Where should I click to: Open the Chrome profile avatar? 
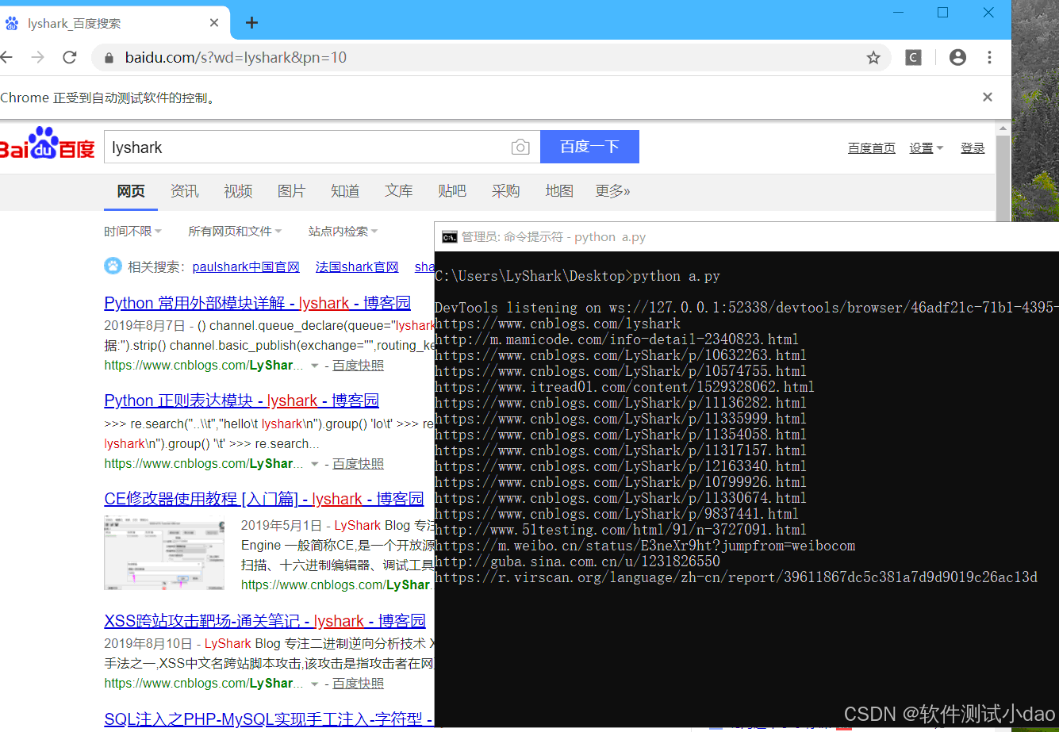[x=957, y=57]
